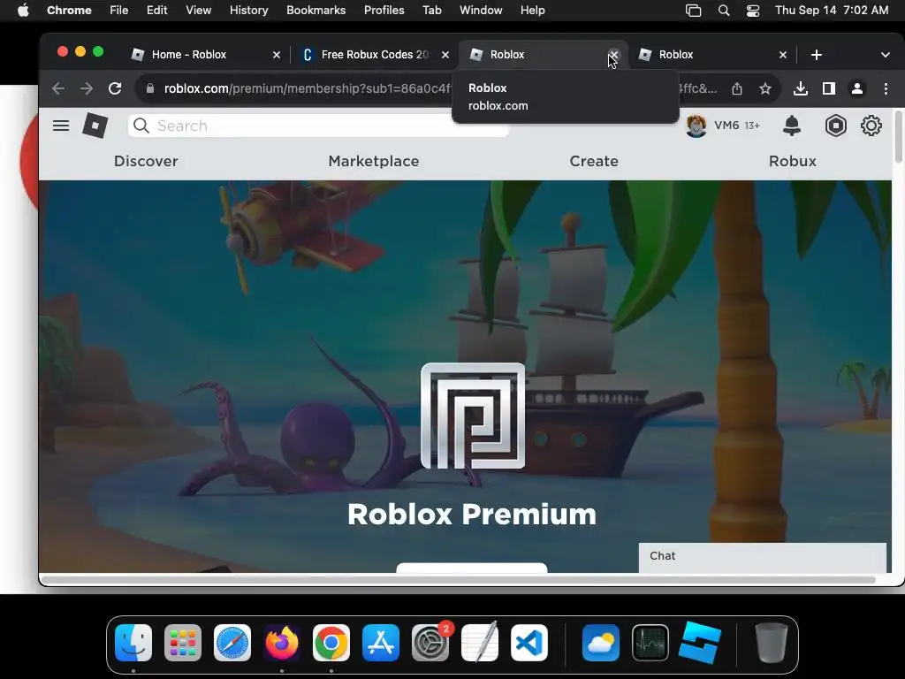This screenshot has width=905, height=679.
Task: Click the vertical page scrollbar
Action: [x=898, y=137]
